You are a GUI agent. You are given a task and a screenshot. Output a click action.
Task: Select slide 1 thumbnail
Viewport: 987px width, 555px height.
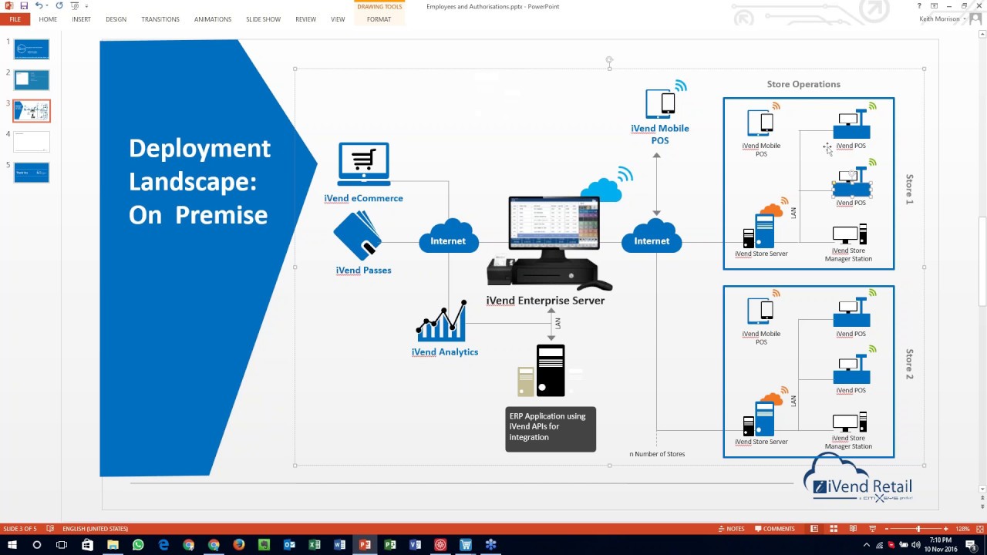[x=32, y=49]
